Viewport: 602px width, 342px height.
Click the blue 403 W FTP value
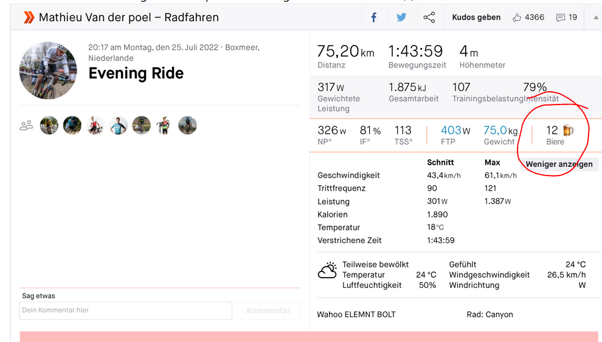(x=455, y=130)
